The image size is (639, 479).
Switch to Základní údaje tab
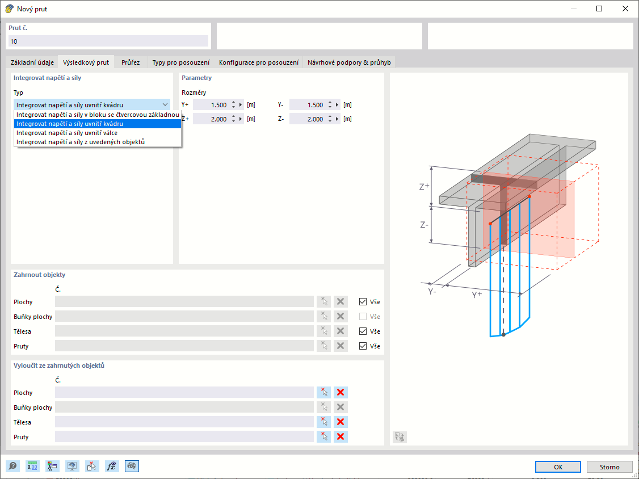[x=32, y=62]
